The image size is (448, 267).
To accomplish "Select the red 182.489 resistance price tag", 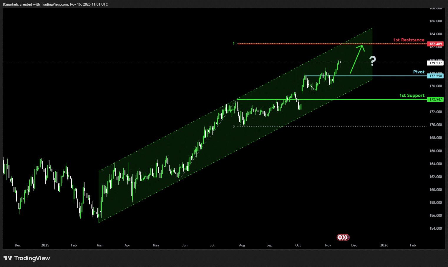I will tap(435, 44).
